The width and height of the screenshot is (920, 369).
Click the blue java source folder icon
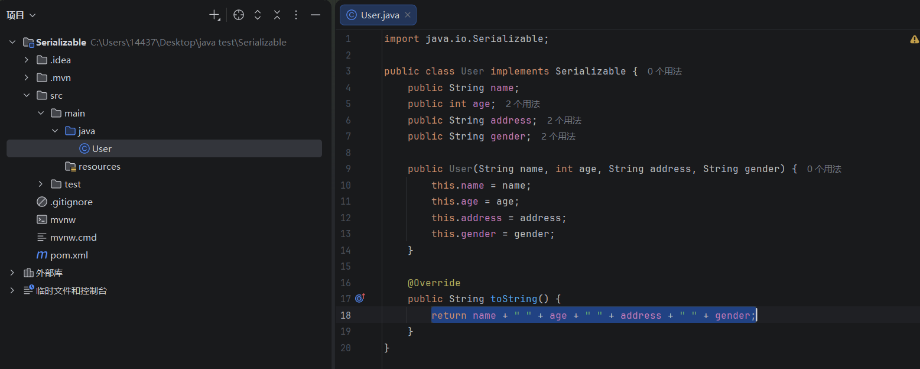coord(70,131)
